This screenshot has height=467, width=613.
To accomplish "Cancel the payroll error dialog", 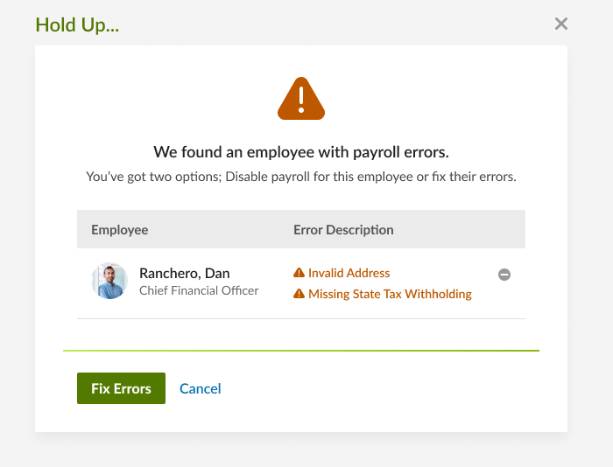I will [201, 388].
